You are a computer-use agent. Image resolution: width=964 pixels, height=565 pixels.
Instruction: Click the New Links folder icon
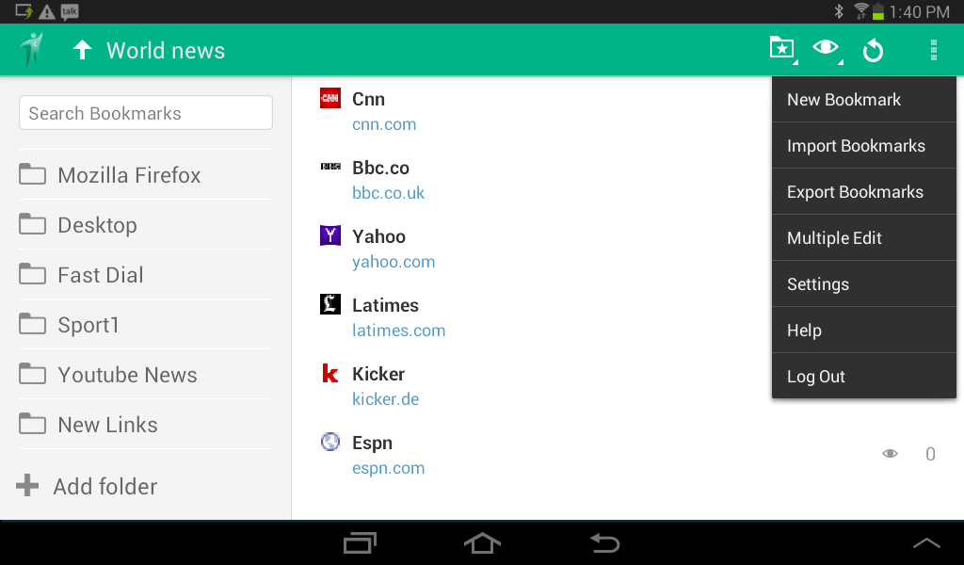(x=32, y=423)
